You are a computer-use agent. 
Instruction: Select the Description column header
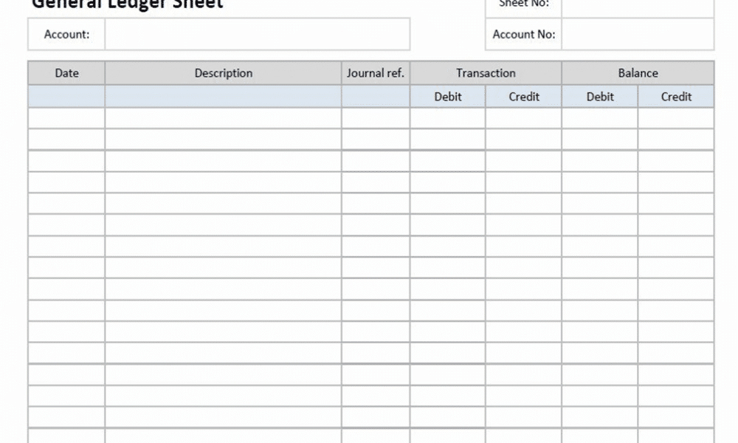(x=223, y=73)
